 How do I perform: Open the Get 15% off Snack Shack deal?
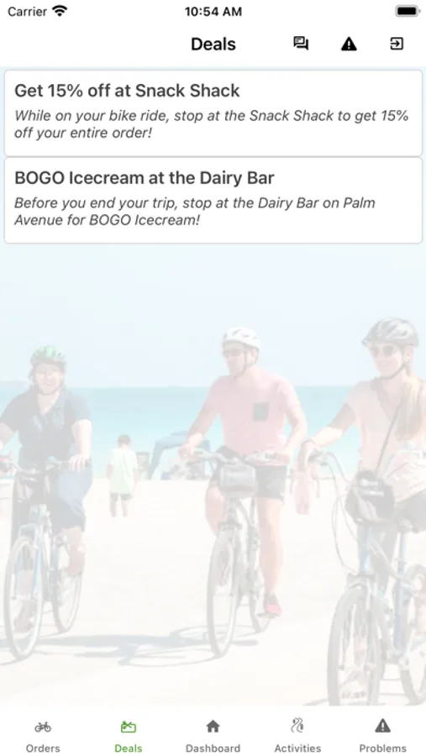click(213, 113)
